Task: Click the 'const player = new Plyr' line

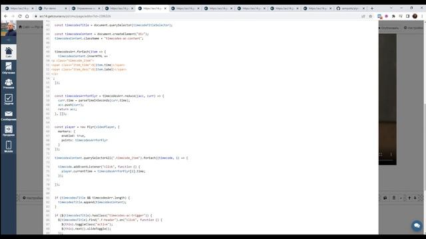Action: tap(87, 127)
